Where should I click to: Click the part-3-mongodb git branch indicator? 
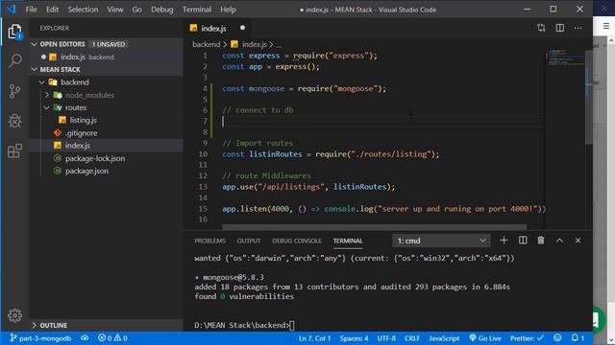40,338
